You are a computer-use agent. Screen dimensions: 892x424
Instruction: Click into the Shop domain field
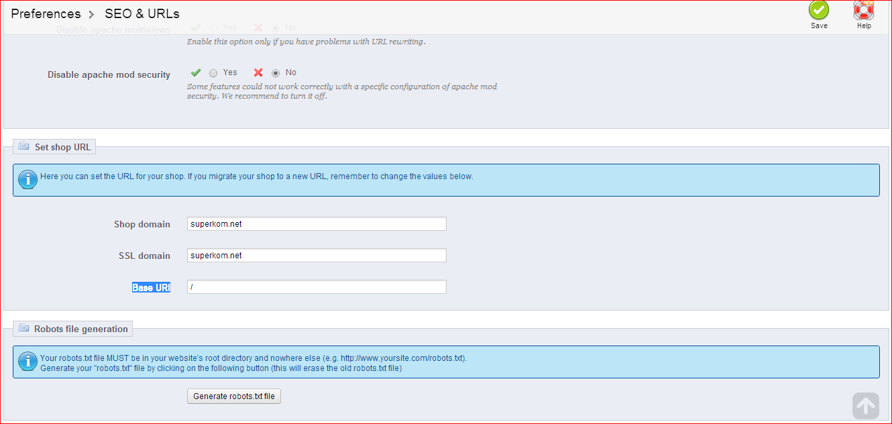[317, 224]
